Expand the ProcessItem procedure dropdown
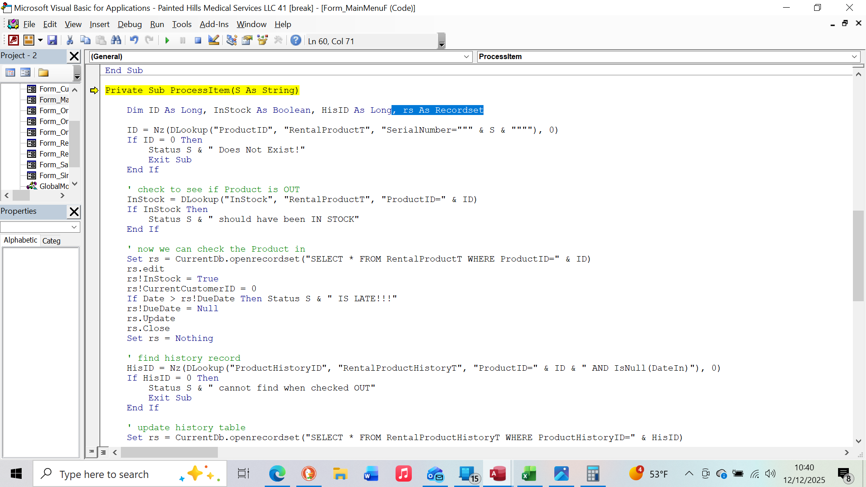Image resolution: width=866 pixels, height=487 pixels. pyautogui.click(x=854, y=56)
